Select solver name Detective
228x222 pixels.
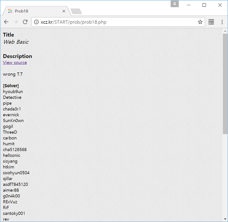tap(12, 97)
